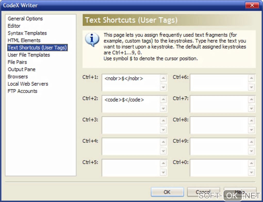Click Ctrl+0 field scroll down arrow
263x202 pixels.
(251, 172)
